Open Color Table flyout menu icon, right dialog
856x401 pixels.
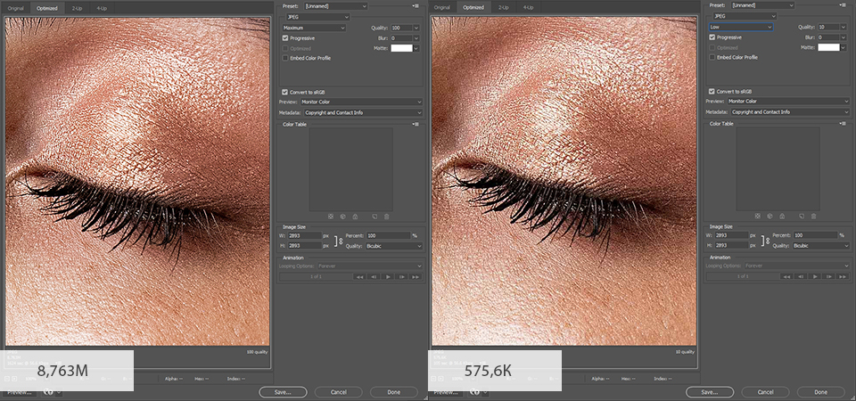pos(843,124)
